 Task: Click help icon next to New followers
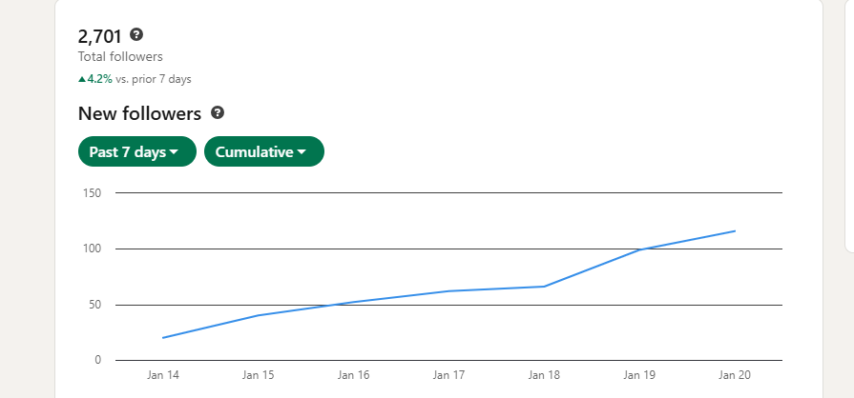pos(218,113)
